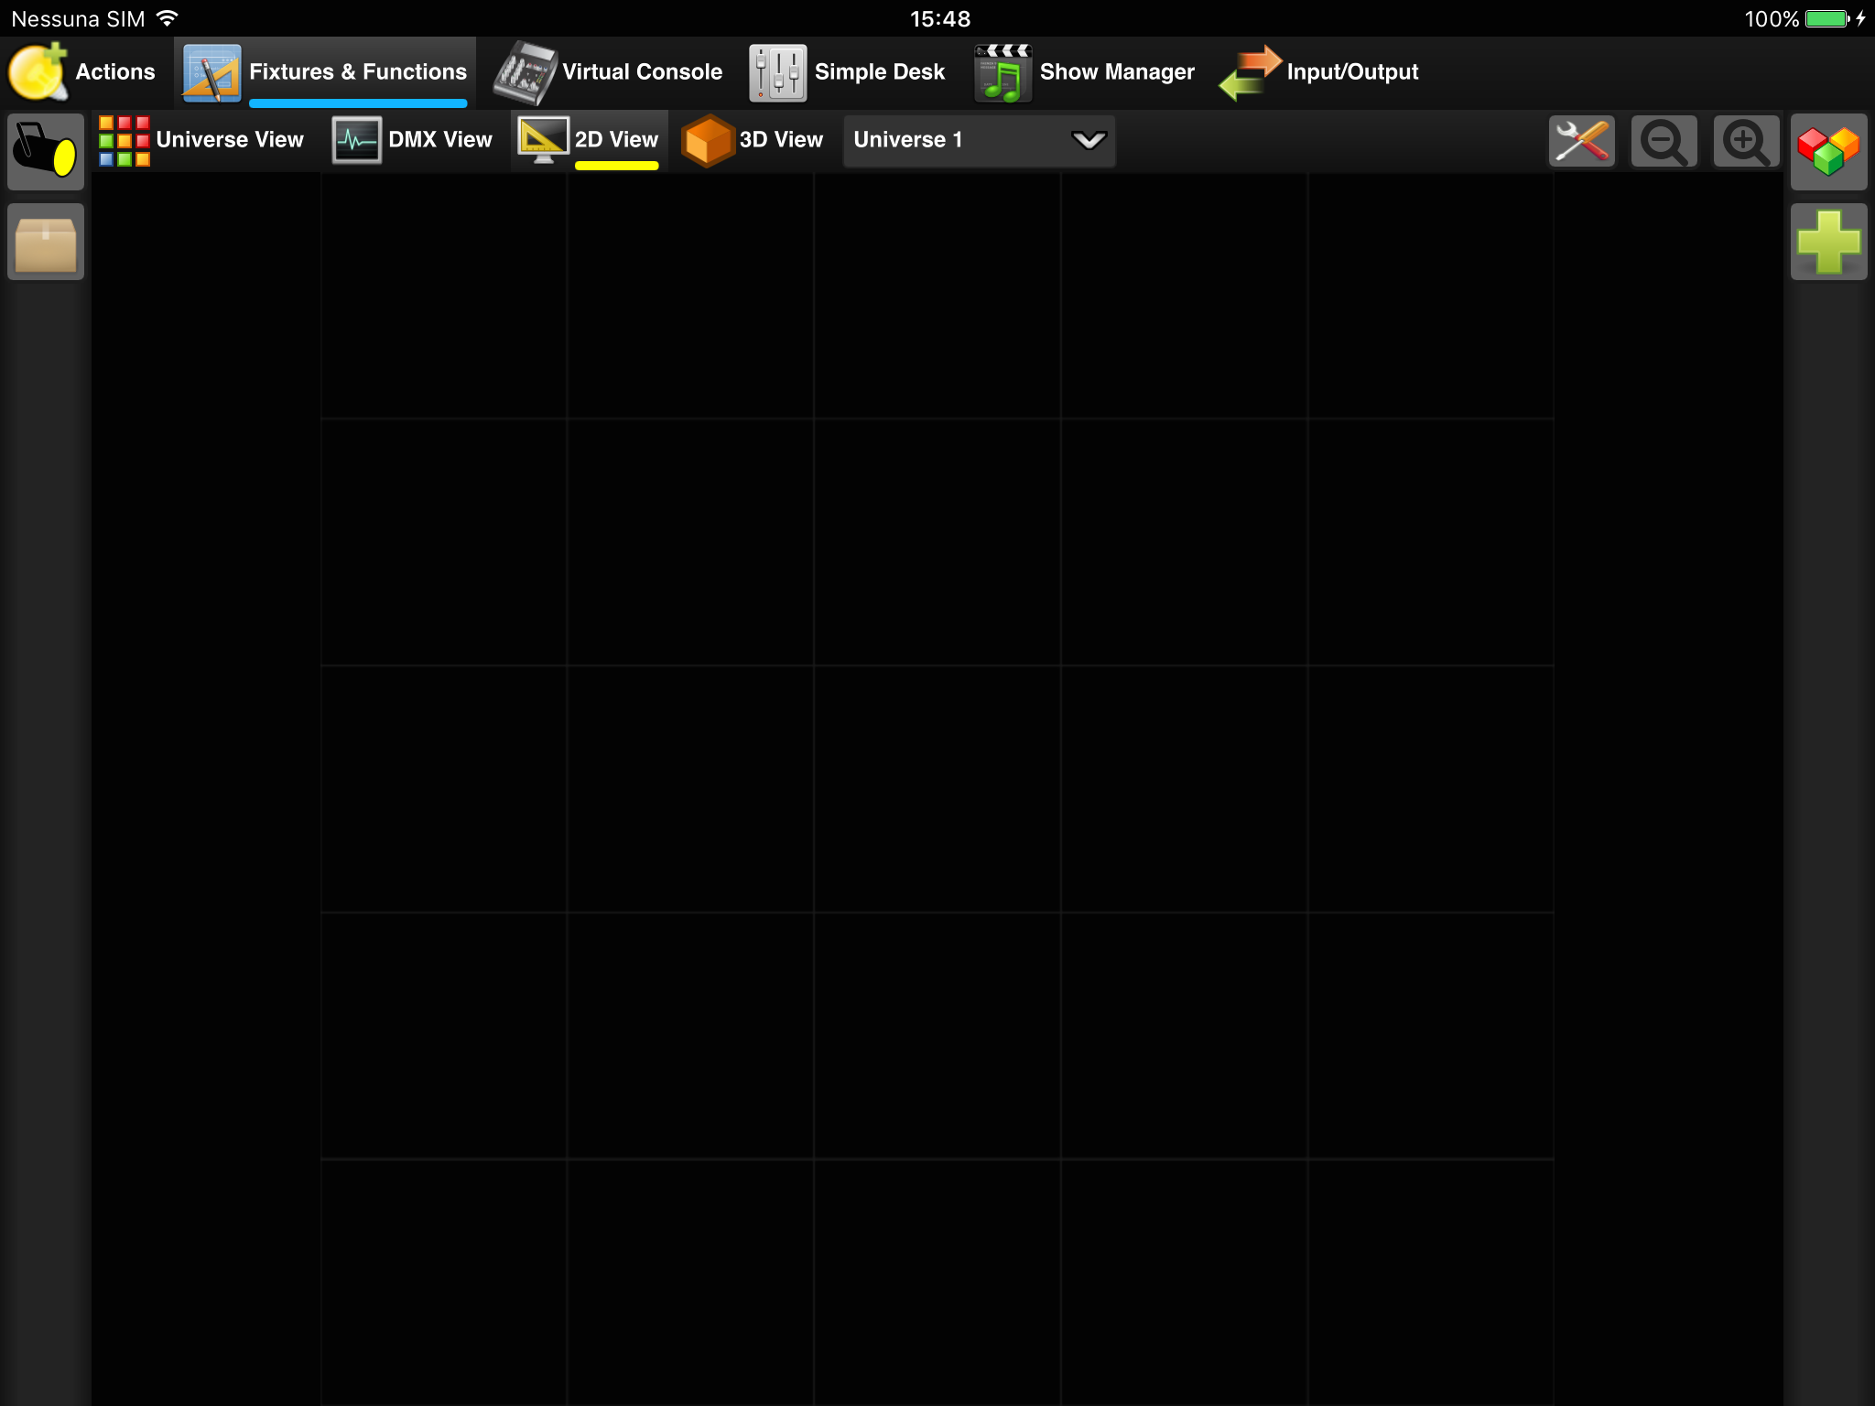Screen dimensions: 1875x1406
Task: Tap the 15:48 clock in status bar
Action: click(940, 18)
